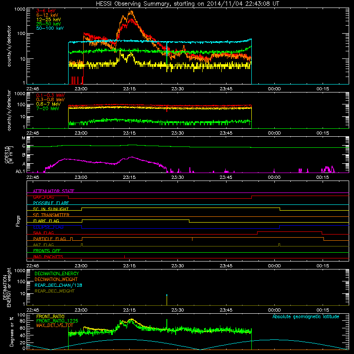Click the PARTICLE_FLAG spike near 23:34
Viewport: 354px width, 354px height.
192,239
